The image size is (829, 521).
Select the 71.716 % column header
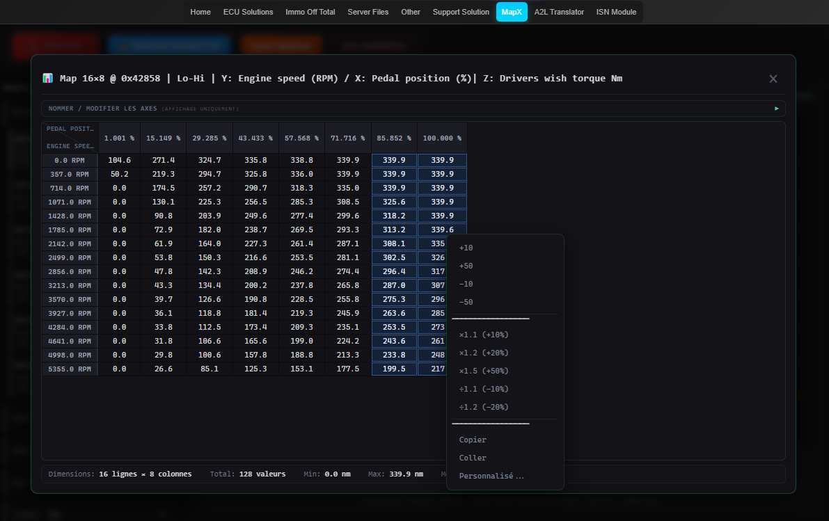348,138
